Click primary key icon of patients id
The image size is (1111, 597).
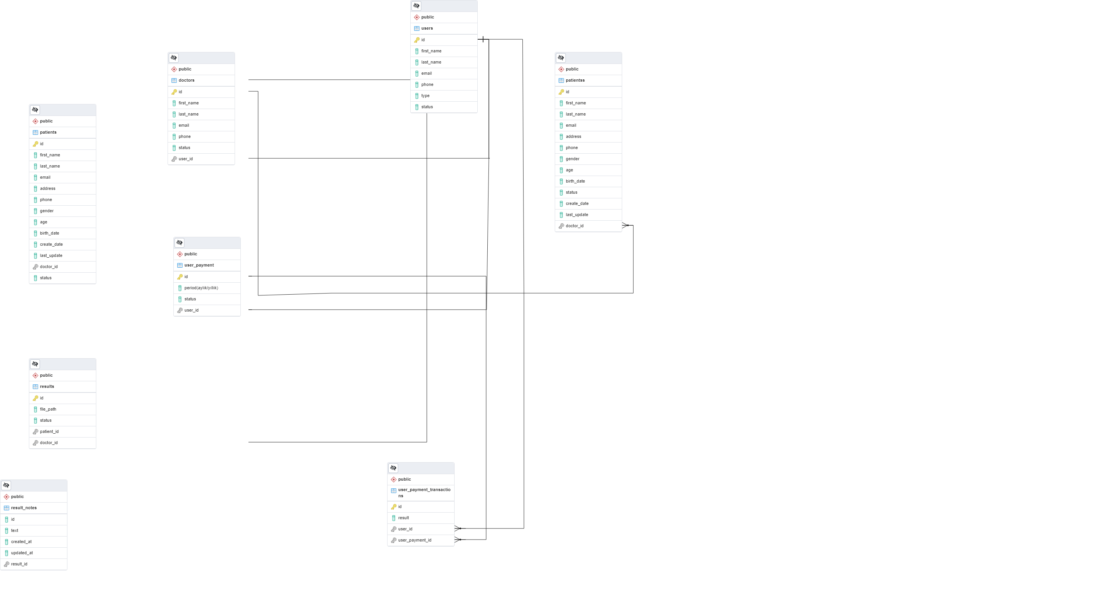coord(35,144)
